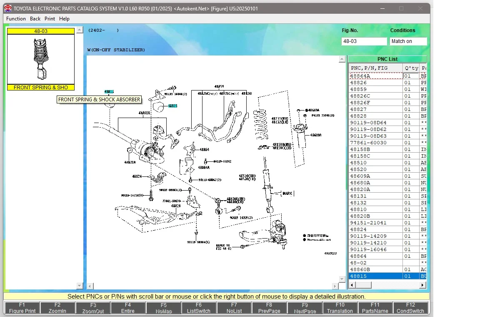Viewport: 480px width, 317px height.
Task: Click the F10 Translation button
Action: click(x=340, y=308)
